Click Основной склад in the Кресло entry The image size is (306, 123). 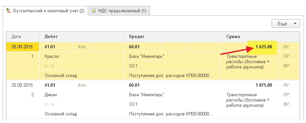(x=61, y=76)
